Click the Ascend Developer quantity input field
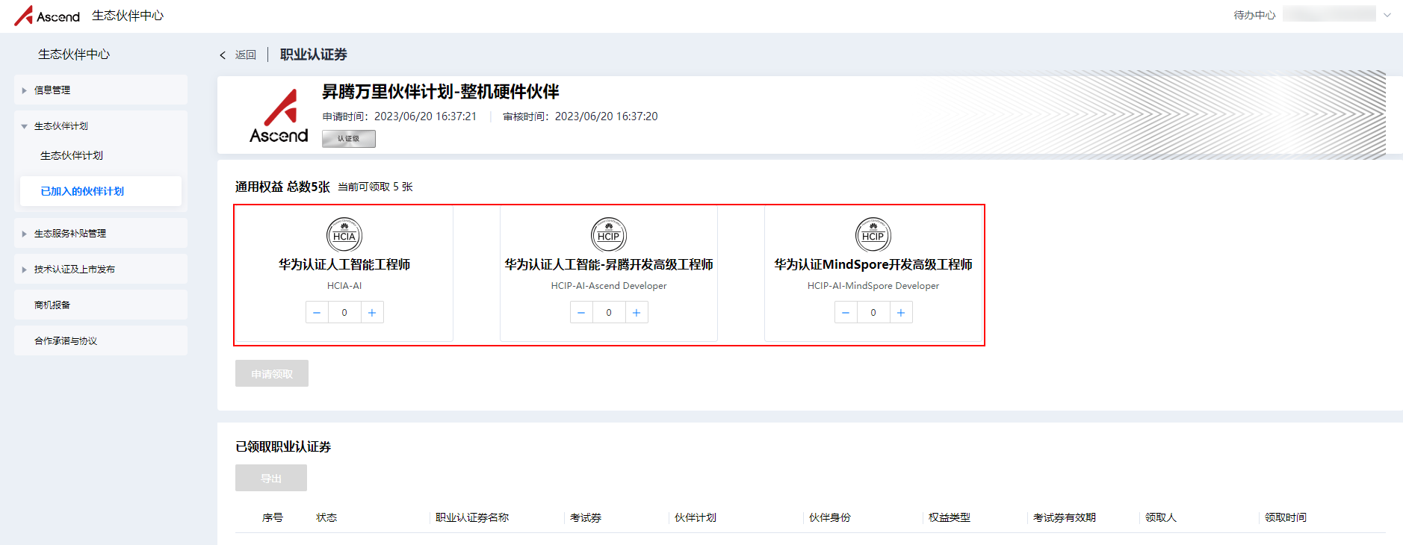 (x=609, y=313)
